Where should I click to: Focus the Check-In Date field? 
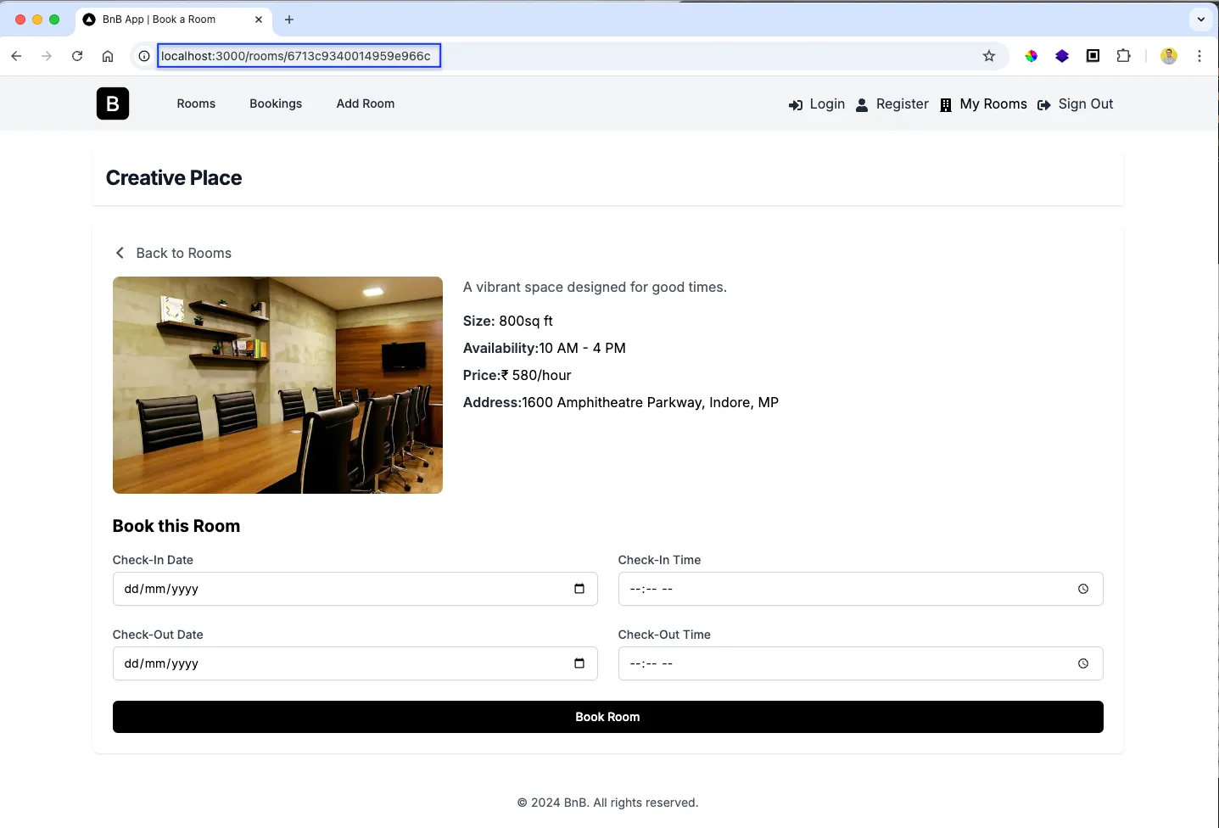[355, 589]
